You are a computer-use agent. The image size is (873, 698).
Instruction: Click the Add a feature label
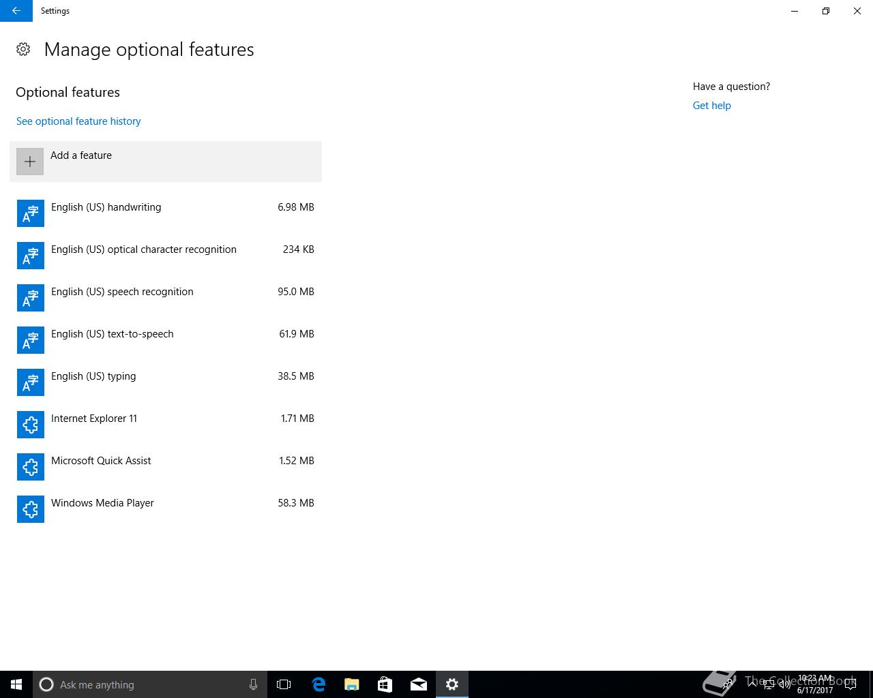(81, 155)
